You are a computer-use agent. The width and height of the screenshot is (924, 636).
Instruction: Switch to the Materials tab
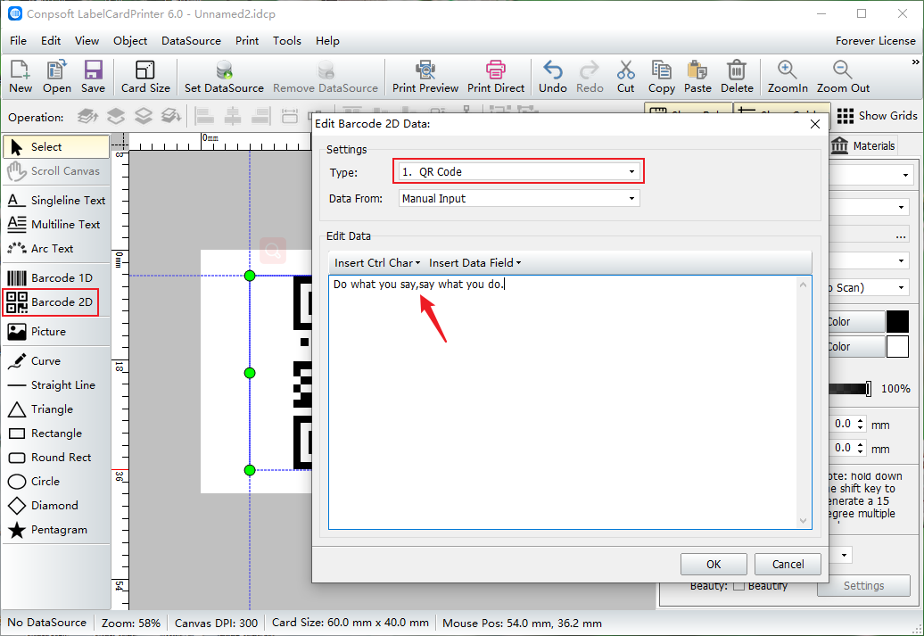(x=862, y=145)
